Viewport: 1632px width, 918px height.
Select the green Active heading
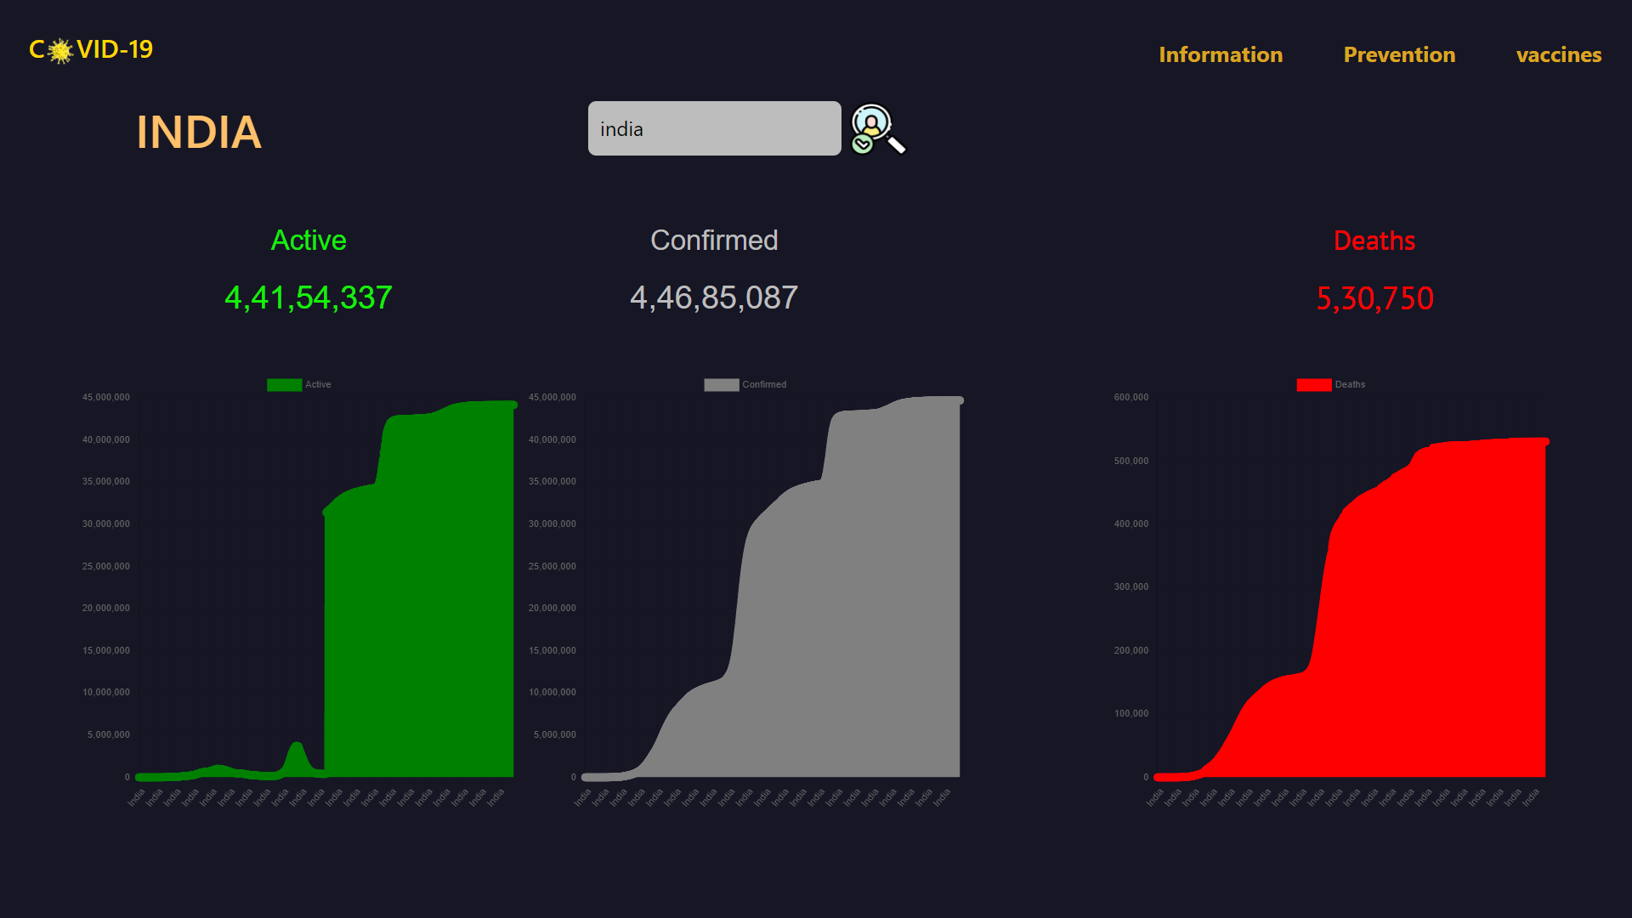(309, 241)
